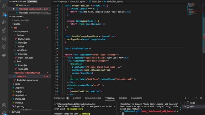Screen dimensions: 205x115
Task: Open terminal panel more actions menu
Action: pos(192,98)
